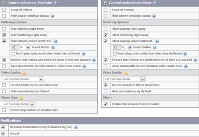
Task: Disable Desktop Notification checkbox
Action: click(3, 127)
